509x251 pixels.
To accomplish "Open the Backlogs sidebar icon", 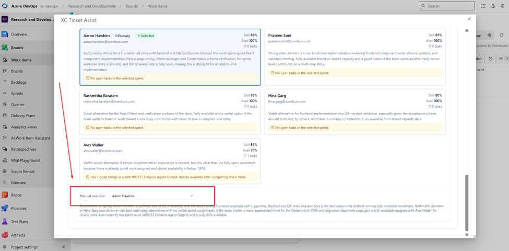I will point(5,82).
